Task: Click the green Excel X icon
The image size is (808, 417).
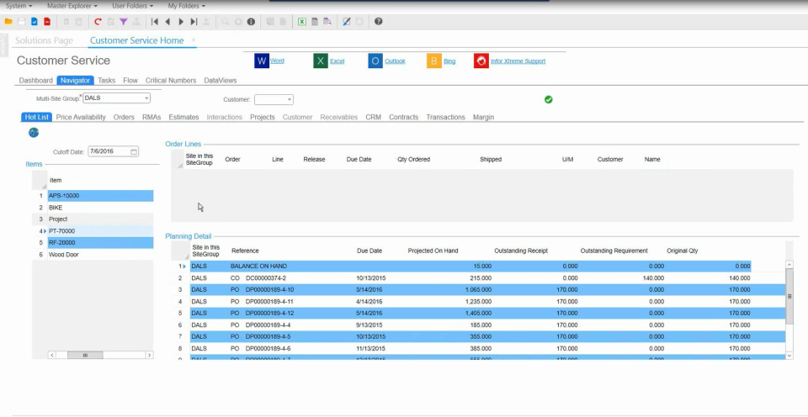Action: tap(321, 61)
